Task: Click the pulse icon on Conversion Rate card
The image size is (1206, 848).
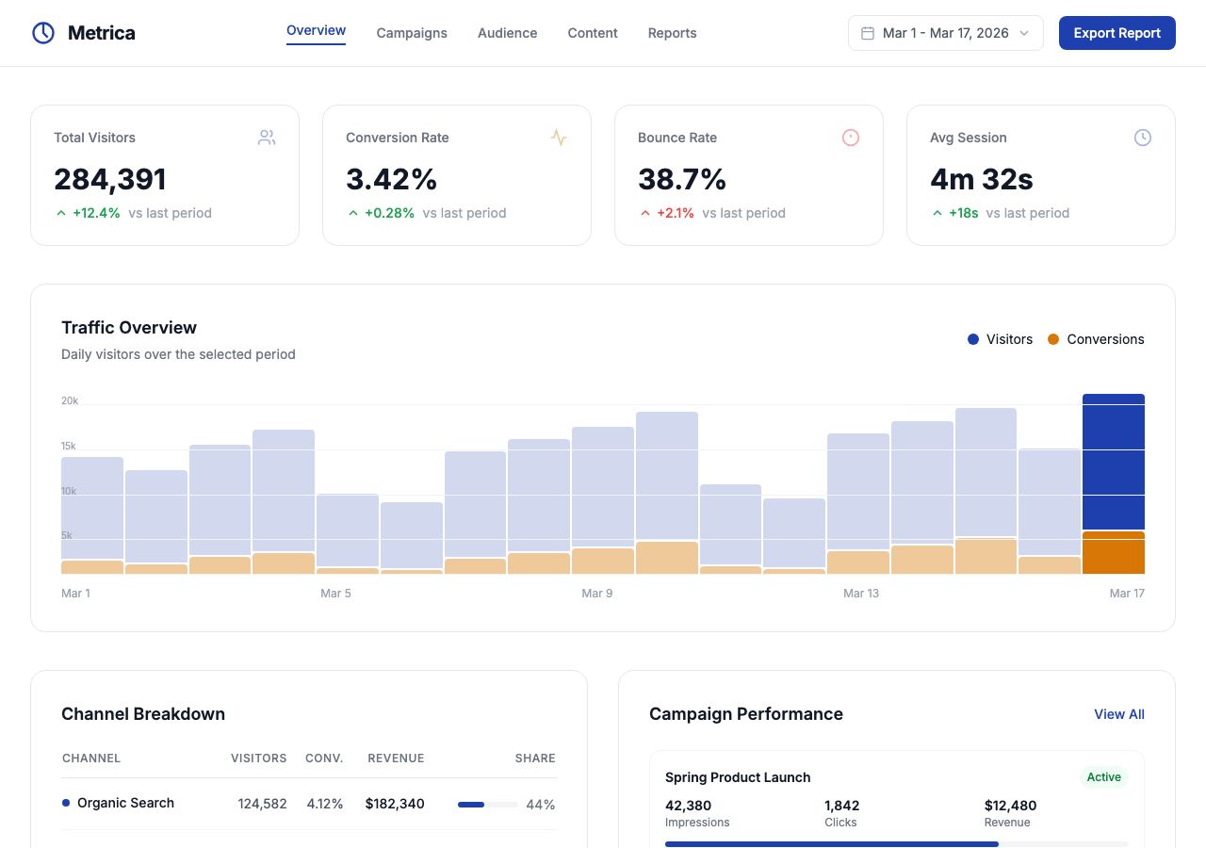Action: [x=559, y=138]
